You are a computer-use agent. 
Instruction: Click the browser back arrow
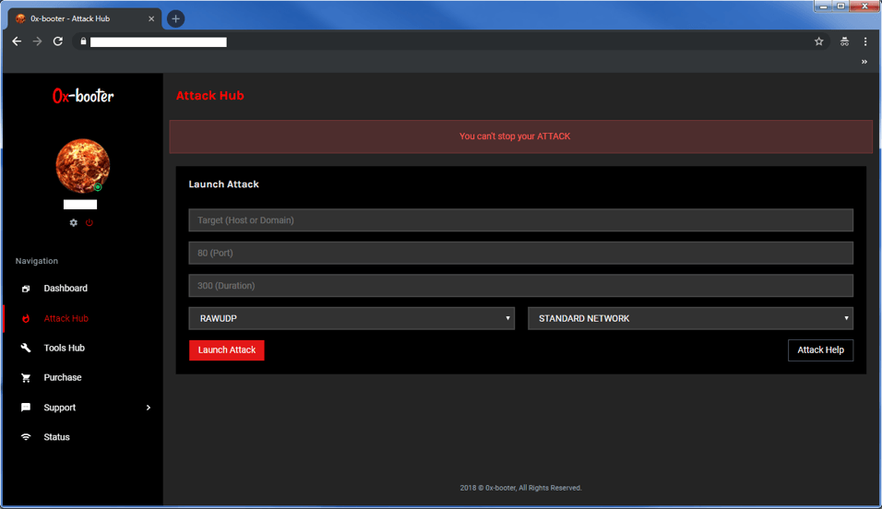click(x=17, y=41)
